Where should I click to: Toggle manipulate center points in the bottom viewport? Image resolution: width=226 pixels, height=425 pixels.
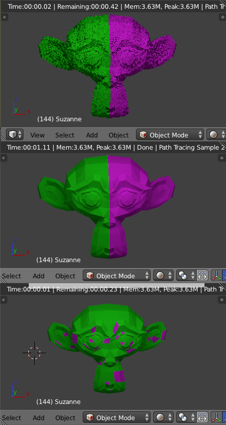(202, 417)
